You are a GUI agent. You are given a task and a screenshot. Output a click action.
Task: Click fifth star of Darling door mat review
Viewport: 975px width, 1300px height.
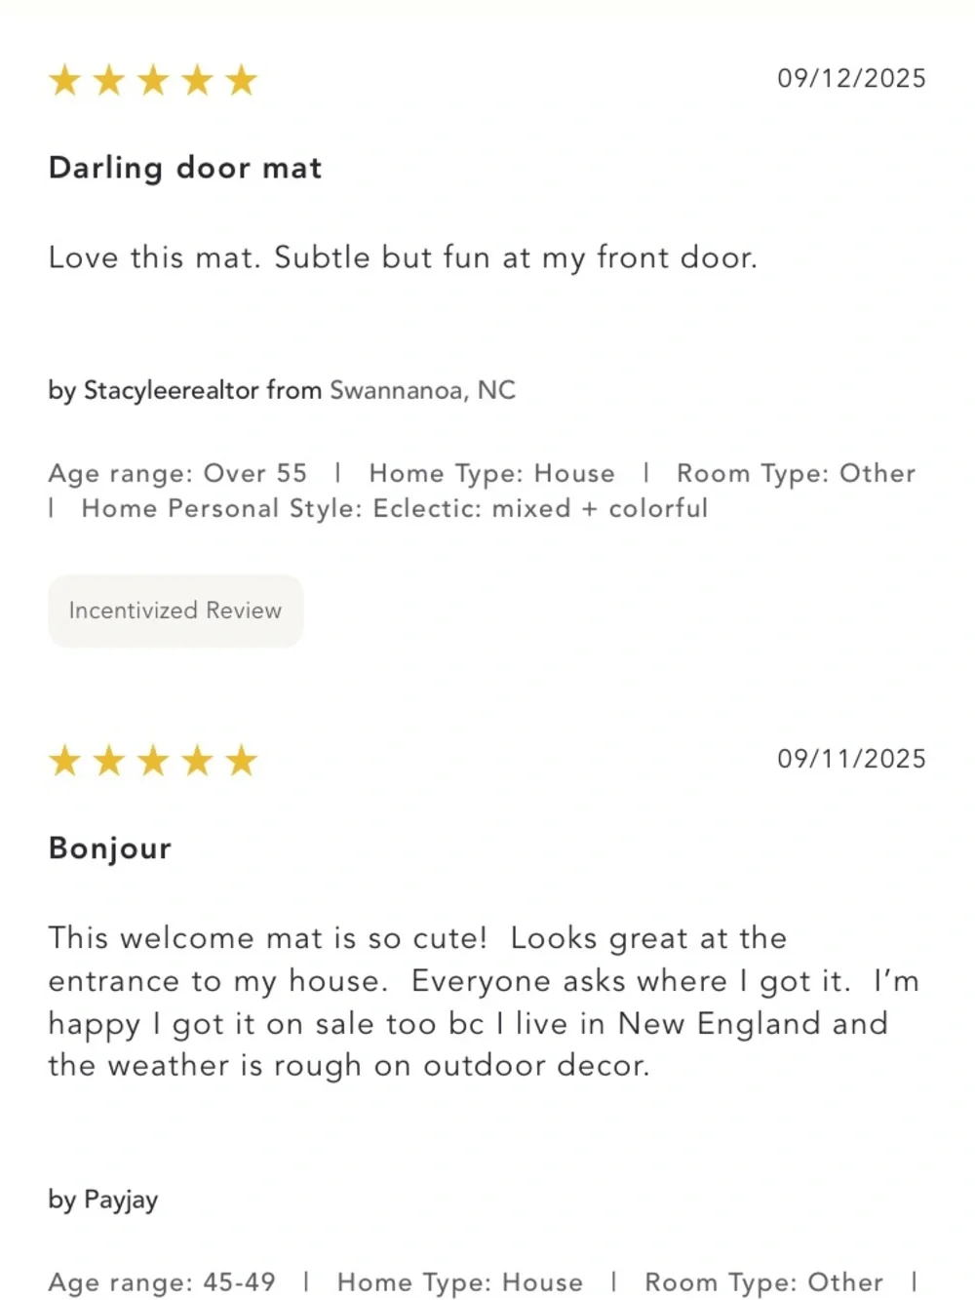pyautogui.click(x=241, y=80)
